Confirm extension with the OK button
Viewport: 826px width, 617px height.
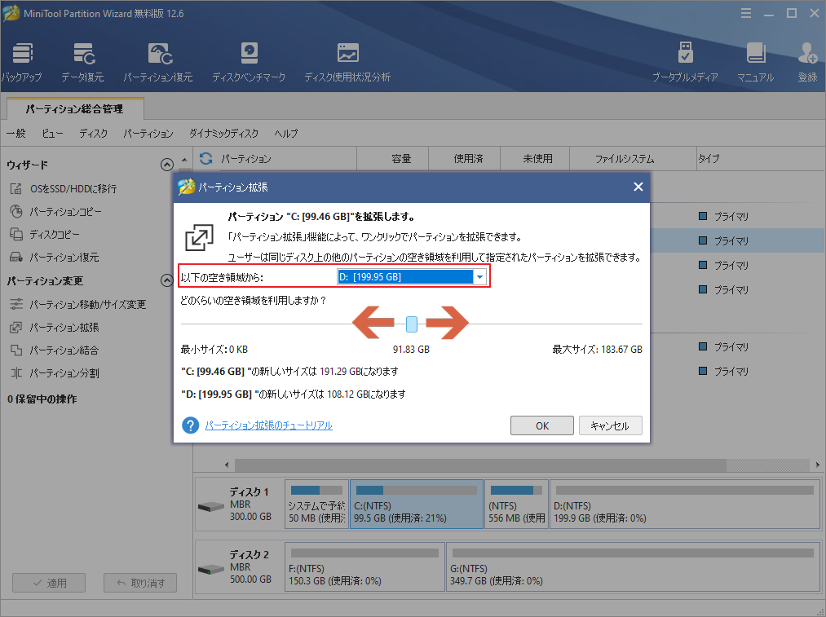541,425
